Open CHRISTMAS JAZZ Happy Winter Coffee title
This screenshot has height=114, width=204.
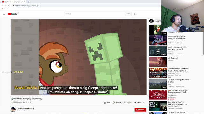178,92
